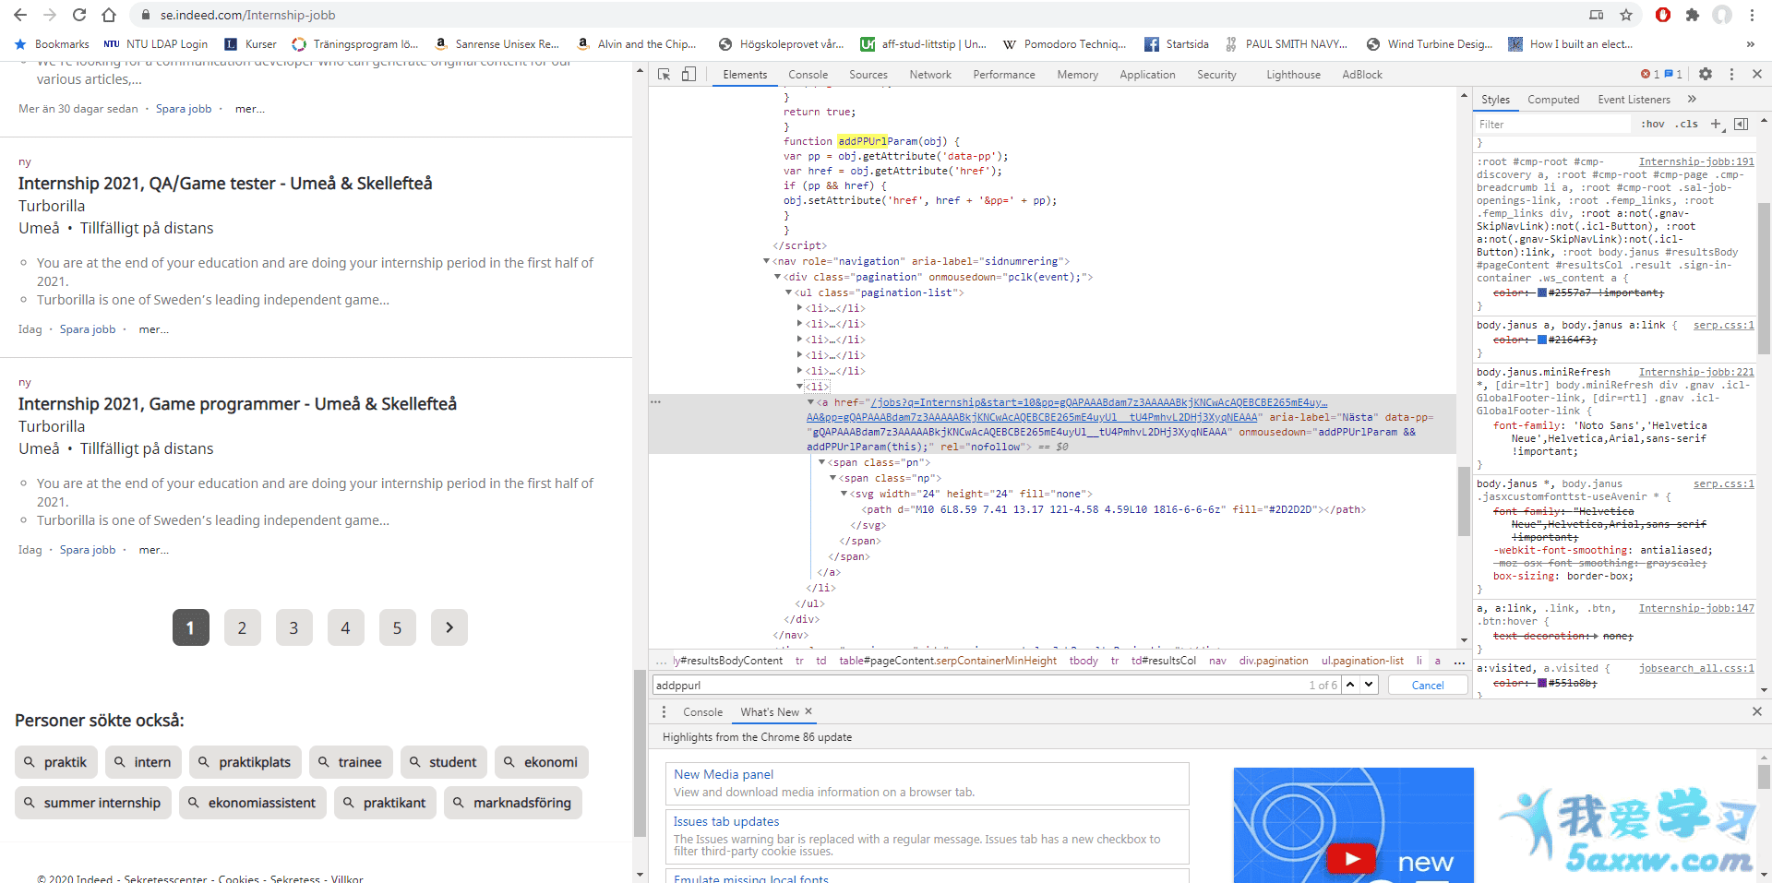Bookmark this page with the star icon
The height and width of the screenshot is (883, 1772).
point(1626,15)
